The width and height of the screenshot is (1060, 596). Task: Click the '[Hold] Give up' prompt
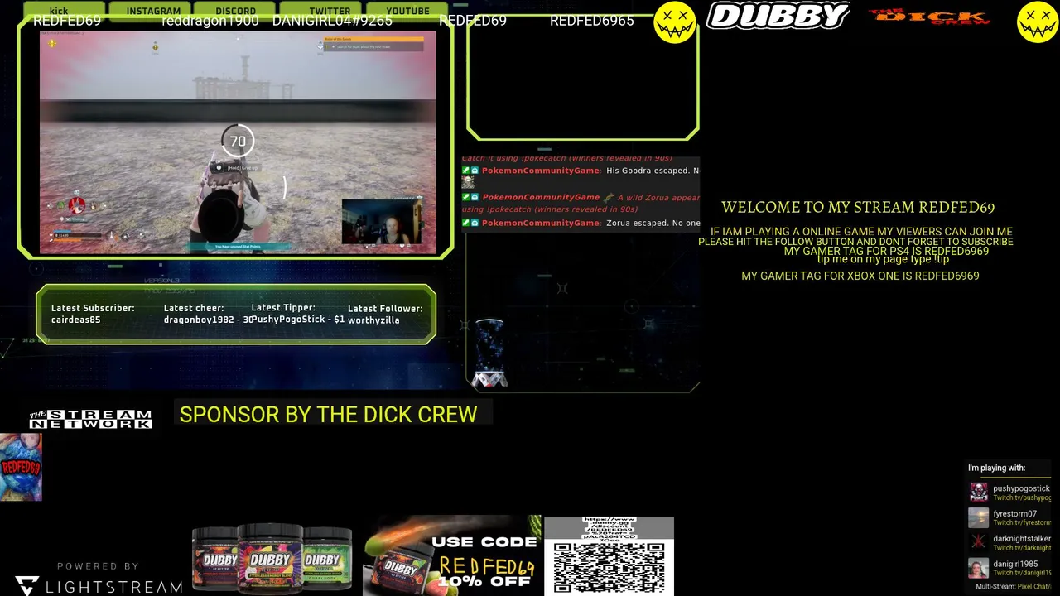click(238, 168)
